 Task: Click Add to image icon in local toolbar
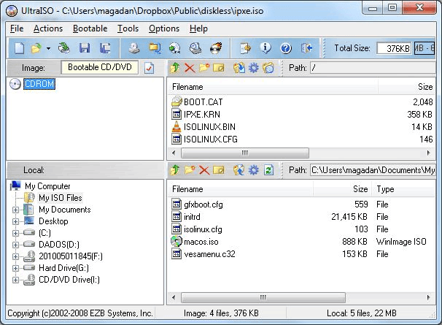(x=239, y=170)
